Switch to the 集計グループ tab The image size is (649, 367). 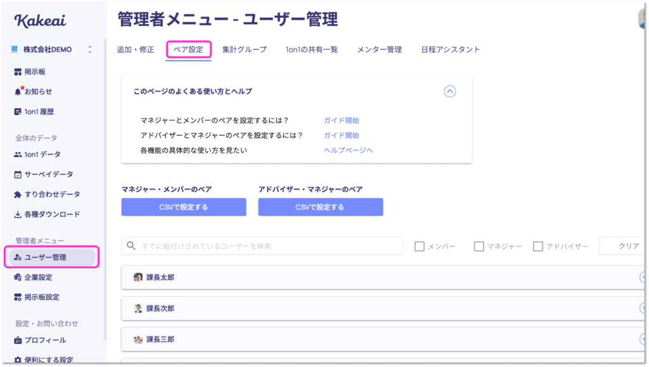244,49
